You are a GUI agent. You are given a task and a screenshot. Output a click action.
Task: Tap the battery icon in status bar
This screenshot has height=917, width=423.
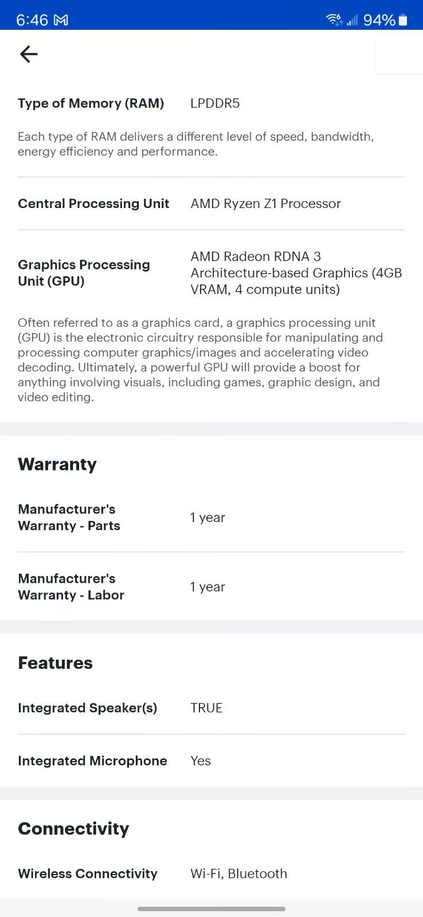pos(403,20)
